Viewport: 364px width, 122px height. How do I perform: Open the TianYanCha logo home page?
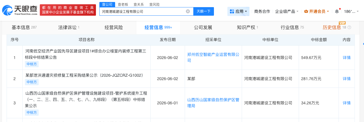pos(19,10)
